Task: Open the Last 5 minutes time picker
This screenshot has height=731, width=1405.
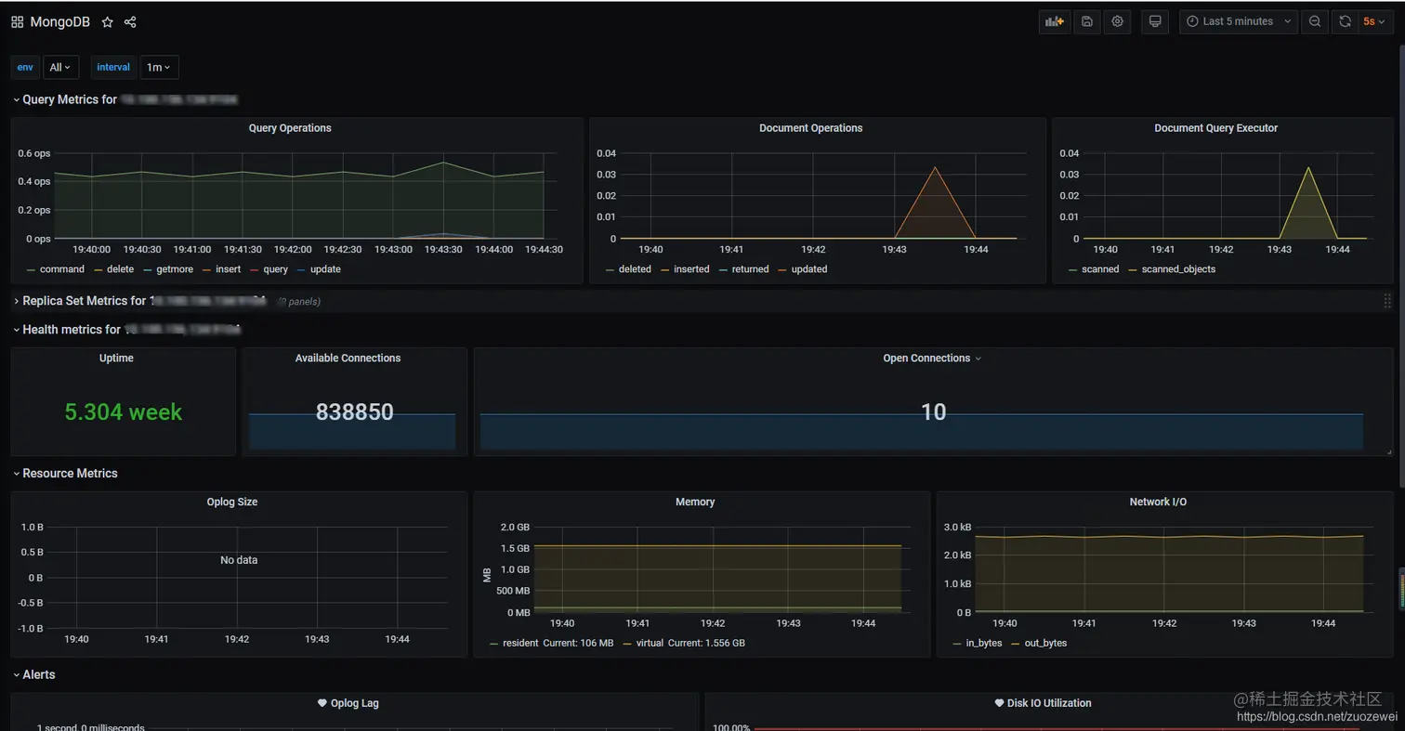Action: point(1239,21)
